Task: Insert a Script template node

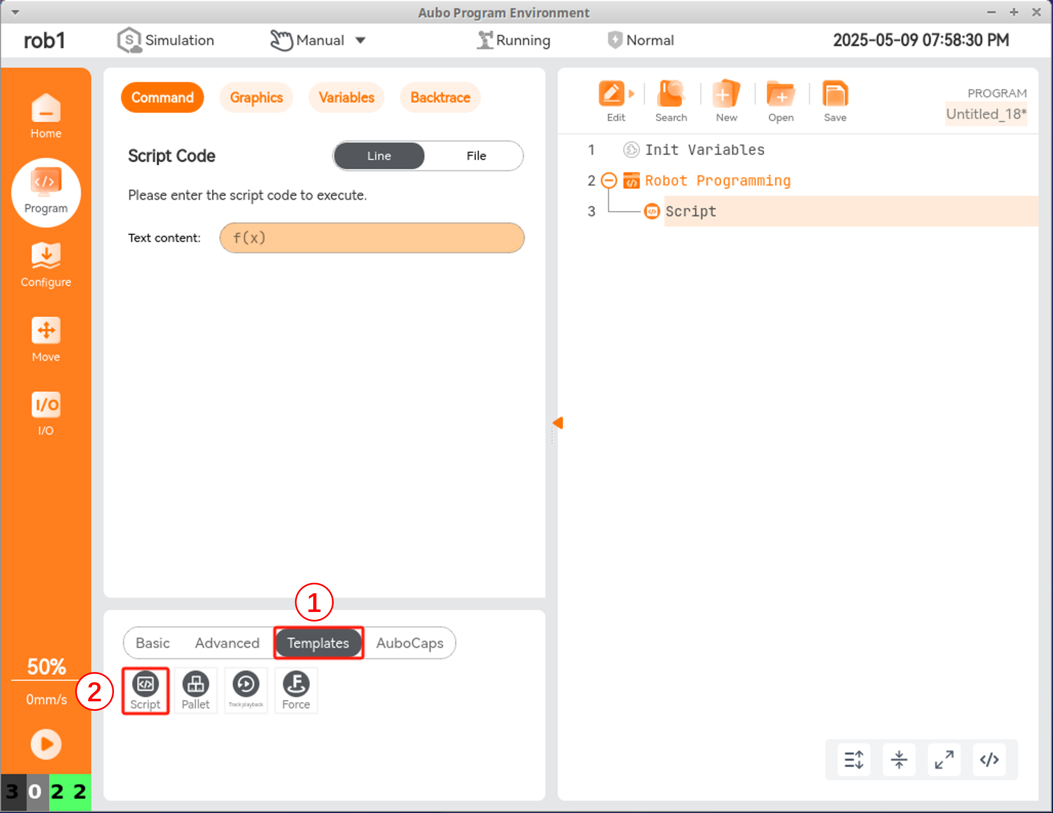Action: coord(145,690)
